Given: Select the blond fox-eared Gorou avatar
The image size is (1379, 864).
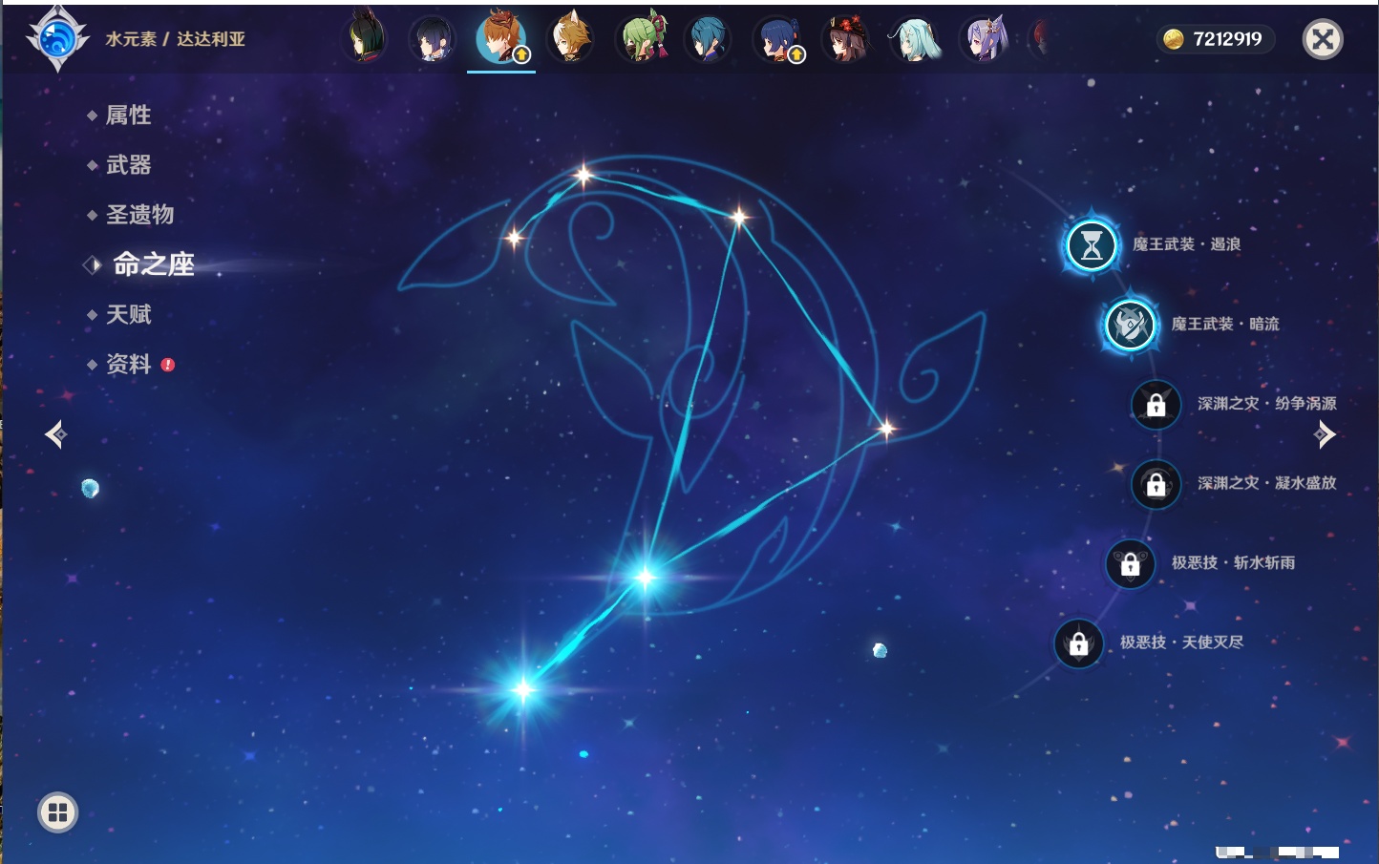Looking at the screenshot, I should pyautogui.click(x=570, y=39).
